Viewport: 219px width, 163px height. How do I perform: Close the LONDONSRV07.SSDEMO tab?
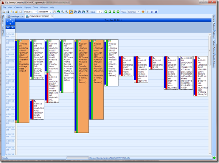click(x=52, y=16)
